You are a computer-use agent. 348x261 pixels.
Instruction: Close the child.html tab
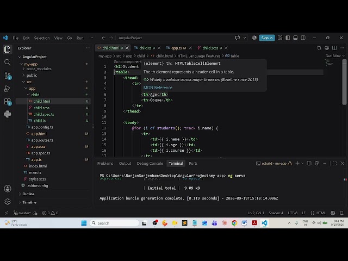tap(127, 48)
